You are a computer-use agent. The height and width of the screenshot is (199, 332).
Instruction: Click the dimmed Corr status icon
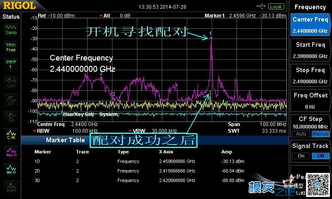[x=11, y=83]
